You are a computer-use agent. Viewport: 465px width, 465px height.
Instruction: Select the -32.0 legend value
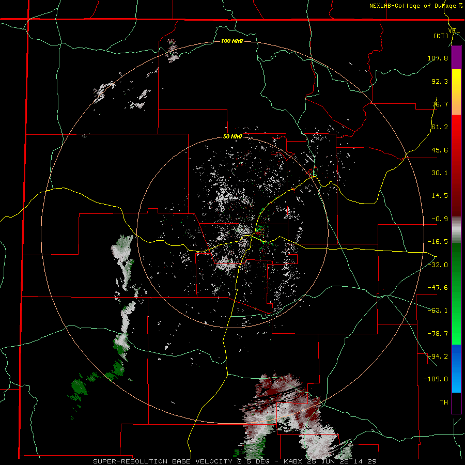tap(438, 265)
